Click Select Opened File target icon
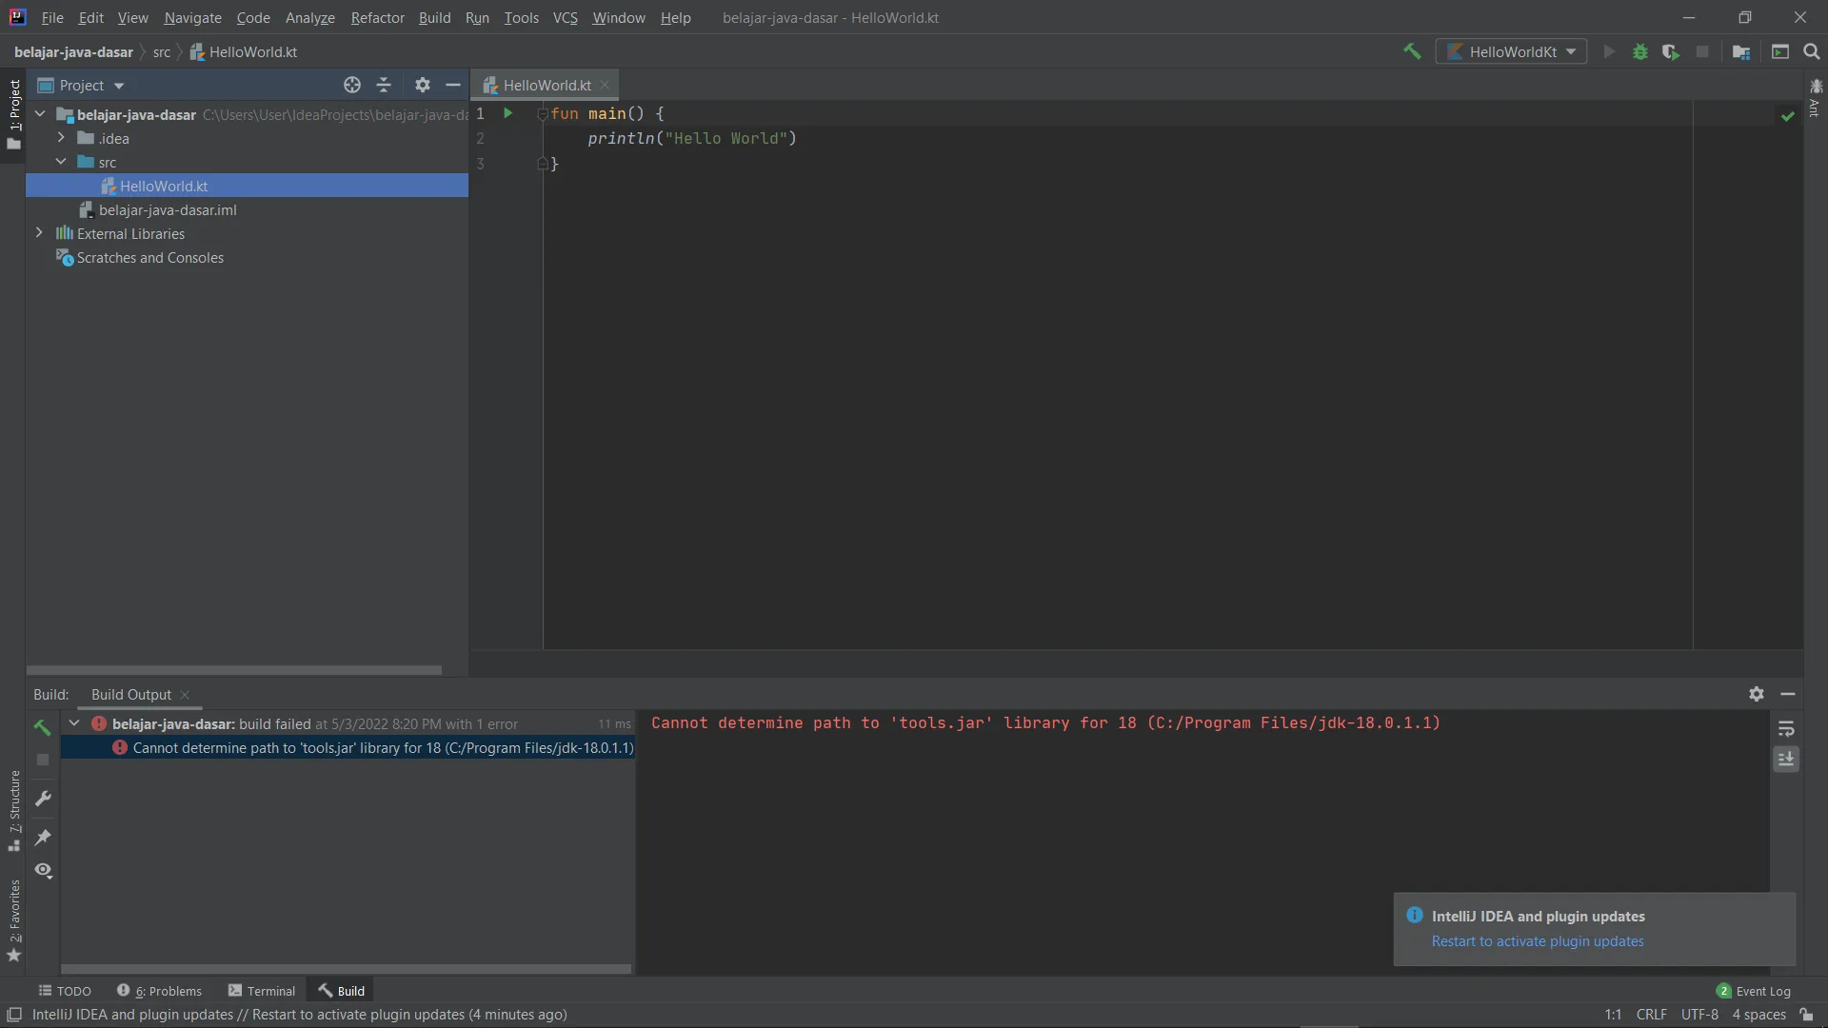The image size is (1828, 1028). tap(352, 85)
